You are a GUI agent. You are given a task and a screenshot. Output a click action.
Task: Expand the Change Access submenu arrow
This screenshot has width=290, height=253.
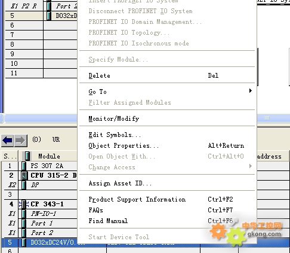(x=251, y=166)
